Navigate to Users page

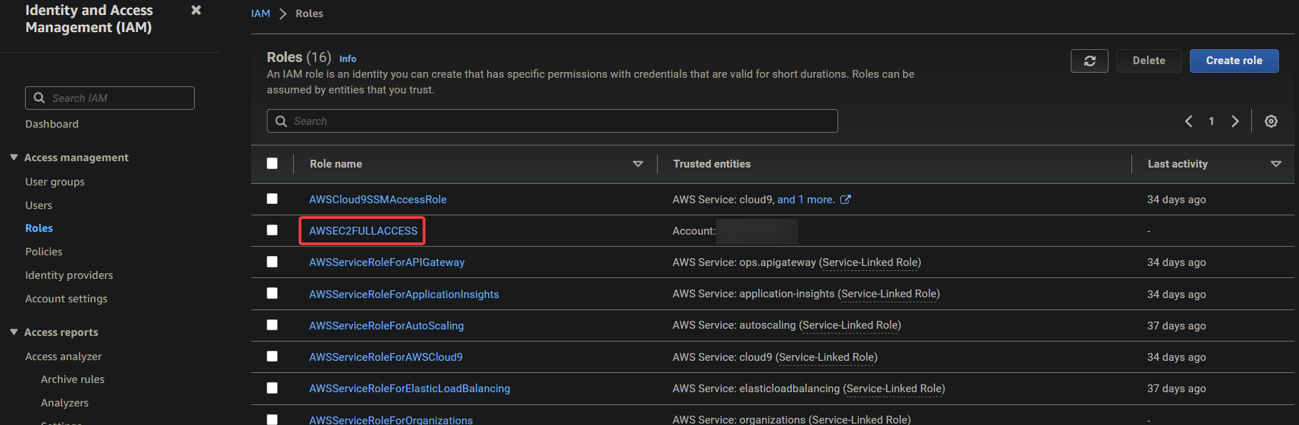click(39, 205)
